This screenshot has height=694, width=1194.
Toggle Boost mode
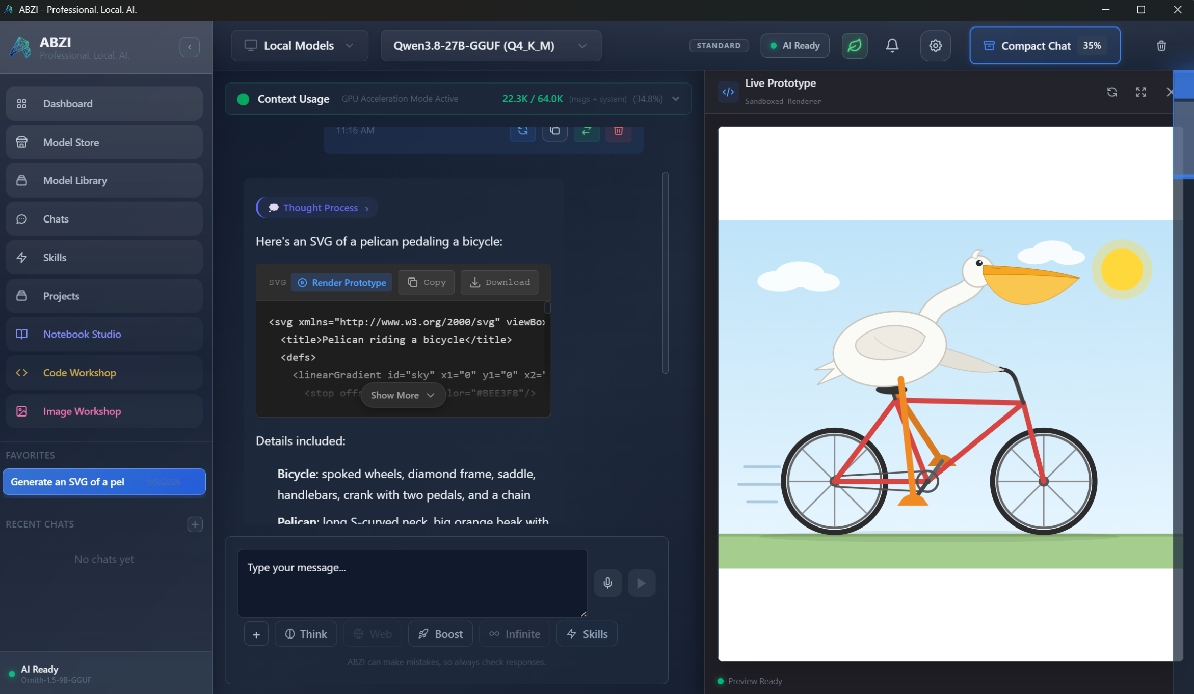[440, 634]
